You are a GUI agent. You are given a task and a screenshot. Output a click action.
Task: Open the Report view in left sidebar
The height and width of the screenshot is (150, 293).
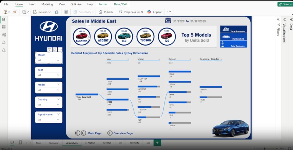point(4,19)
